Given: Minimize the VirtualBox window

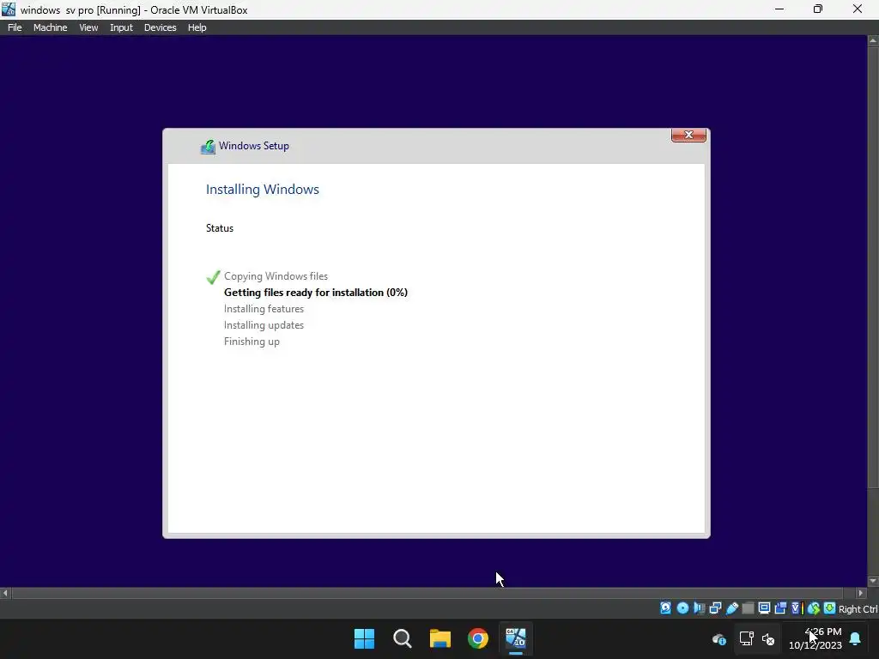Looking at the screenshot, I should (x=779, y=9).
